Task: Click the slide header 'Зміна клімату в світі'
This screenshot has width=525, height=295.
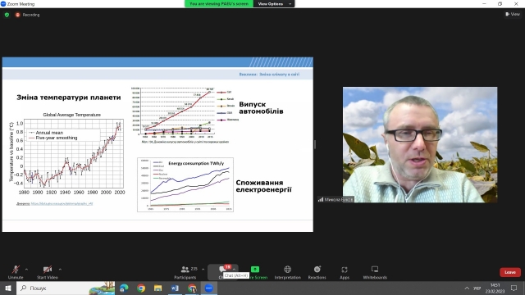Action: [x=279, y=75]
